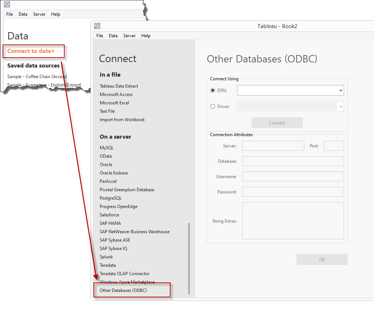This screenshot has width=374, height=312.
Task: Select MySQL server connection
Action: [107, 147]
